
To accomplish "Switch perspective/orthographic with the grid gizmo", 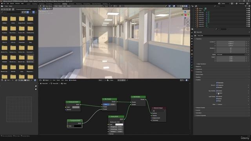I will (188, 29).
